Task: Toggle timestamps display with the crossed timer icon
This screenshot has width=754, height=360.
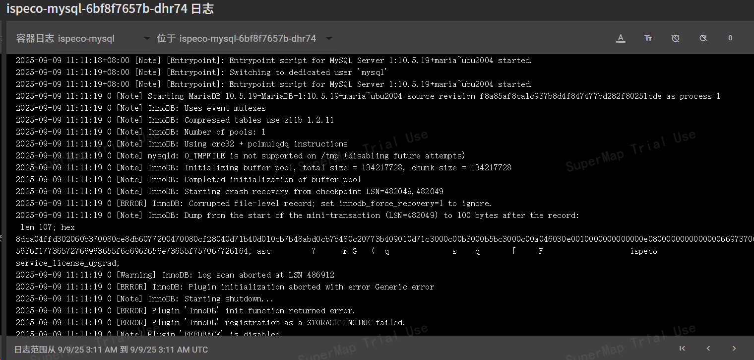Action: (x=675, y=38)
